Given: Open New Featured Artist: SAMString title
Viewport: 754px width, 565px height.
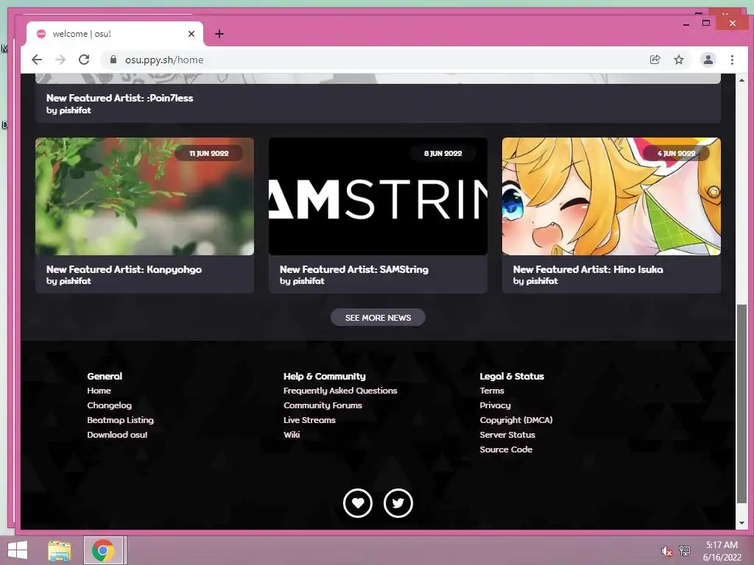Looking at the screenshot, I should point(354,269).
